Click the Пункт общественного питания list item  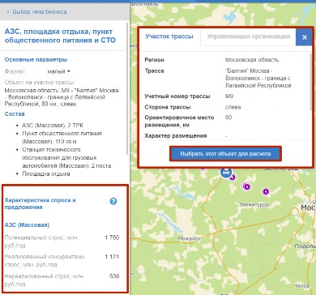pyautogui.click(x=63, y=138)
